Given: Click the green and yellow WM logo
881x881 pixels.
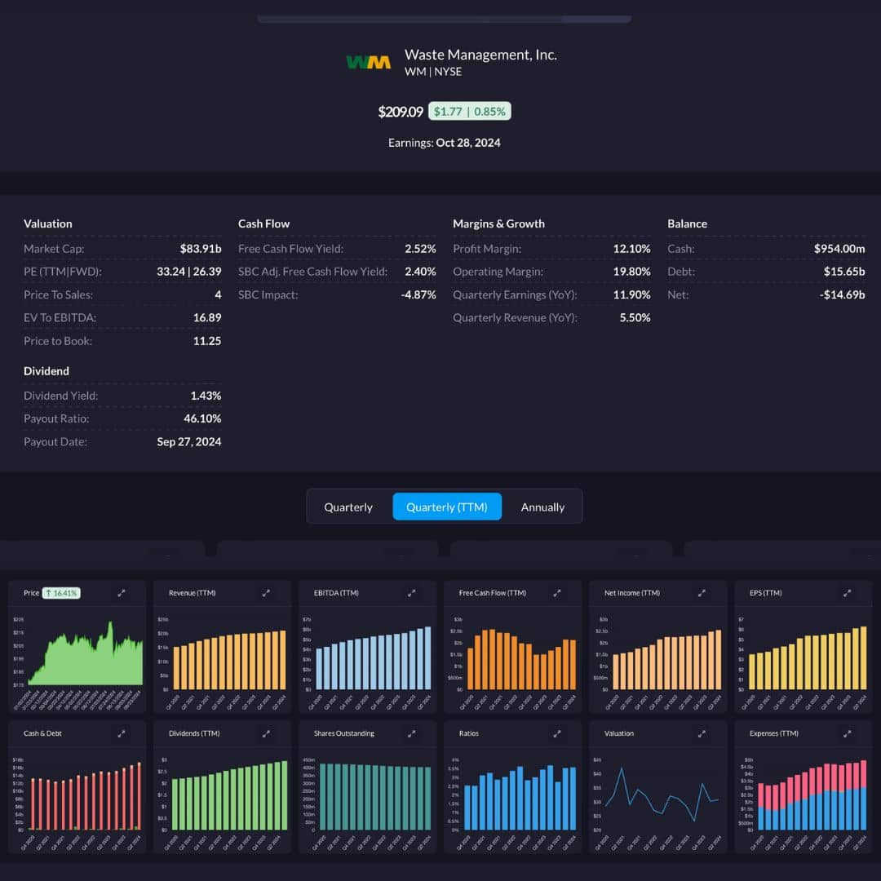Looking at the screenshot, I should coord(369,62).
